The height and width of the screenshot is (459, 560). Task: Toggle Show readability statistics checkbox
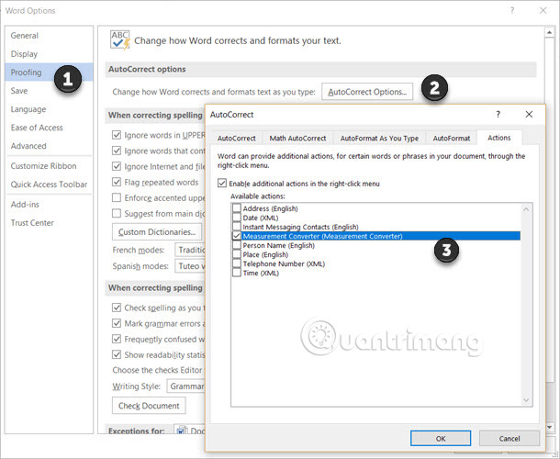click(117, 354)
